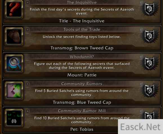Click the red question mark achievement icon
Screen dimensions: 163x134
point(14,10)
